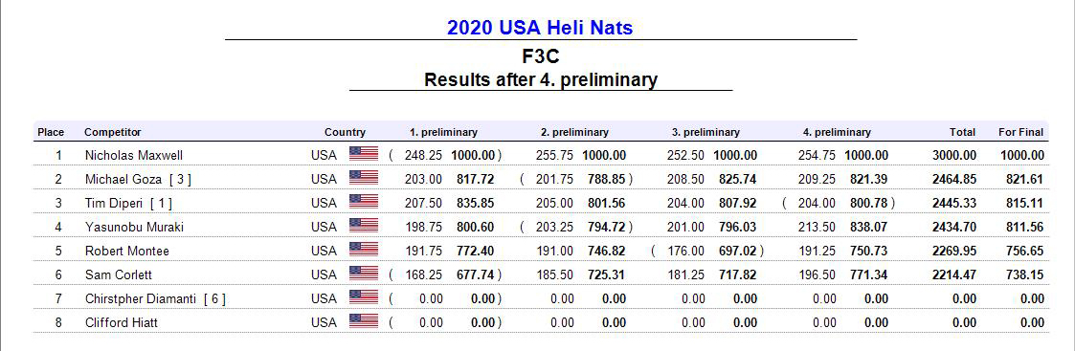Click the flag in Chirstpher Diamanti's row
This screenshot has height=351, width=1075.
(364, 297)
